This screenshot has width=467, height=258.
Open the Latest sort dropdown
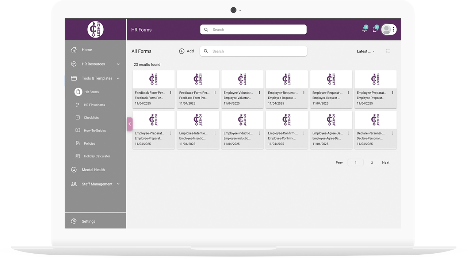click(366, 51)
